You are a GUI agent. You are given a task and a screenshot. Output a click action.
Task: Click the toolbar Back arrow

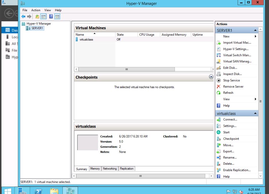pyautogui.click(x=23, y=17)
